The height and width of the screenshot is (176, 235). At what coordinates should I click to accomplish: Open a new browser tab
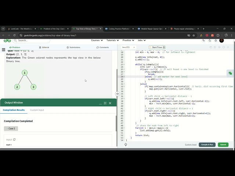click(x=203, y=29)
